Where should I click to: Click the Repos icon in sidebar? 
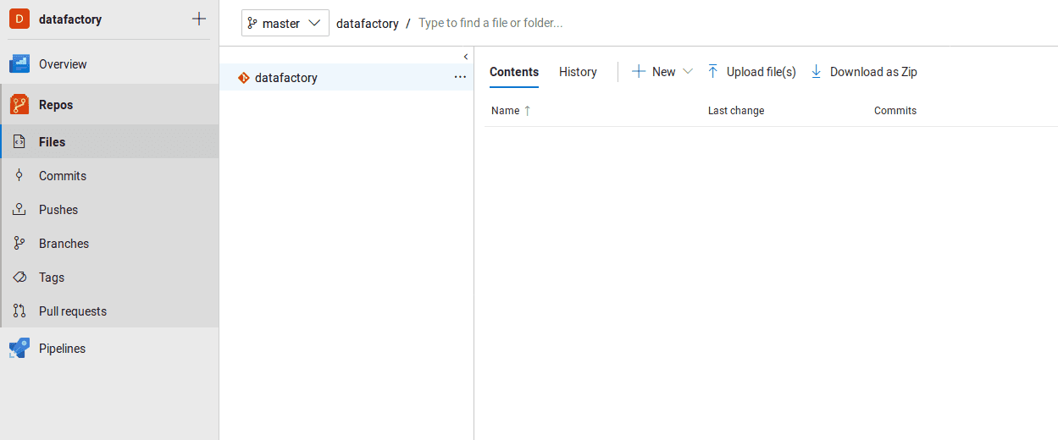pos(19,105)
